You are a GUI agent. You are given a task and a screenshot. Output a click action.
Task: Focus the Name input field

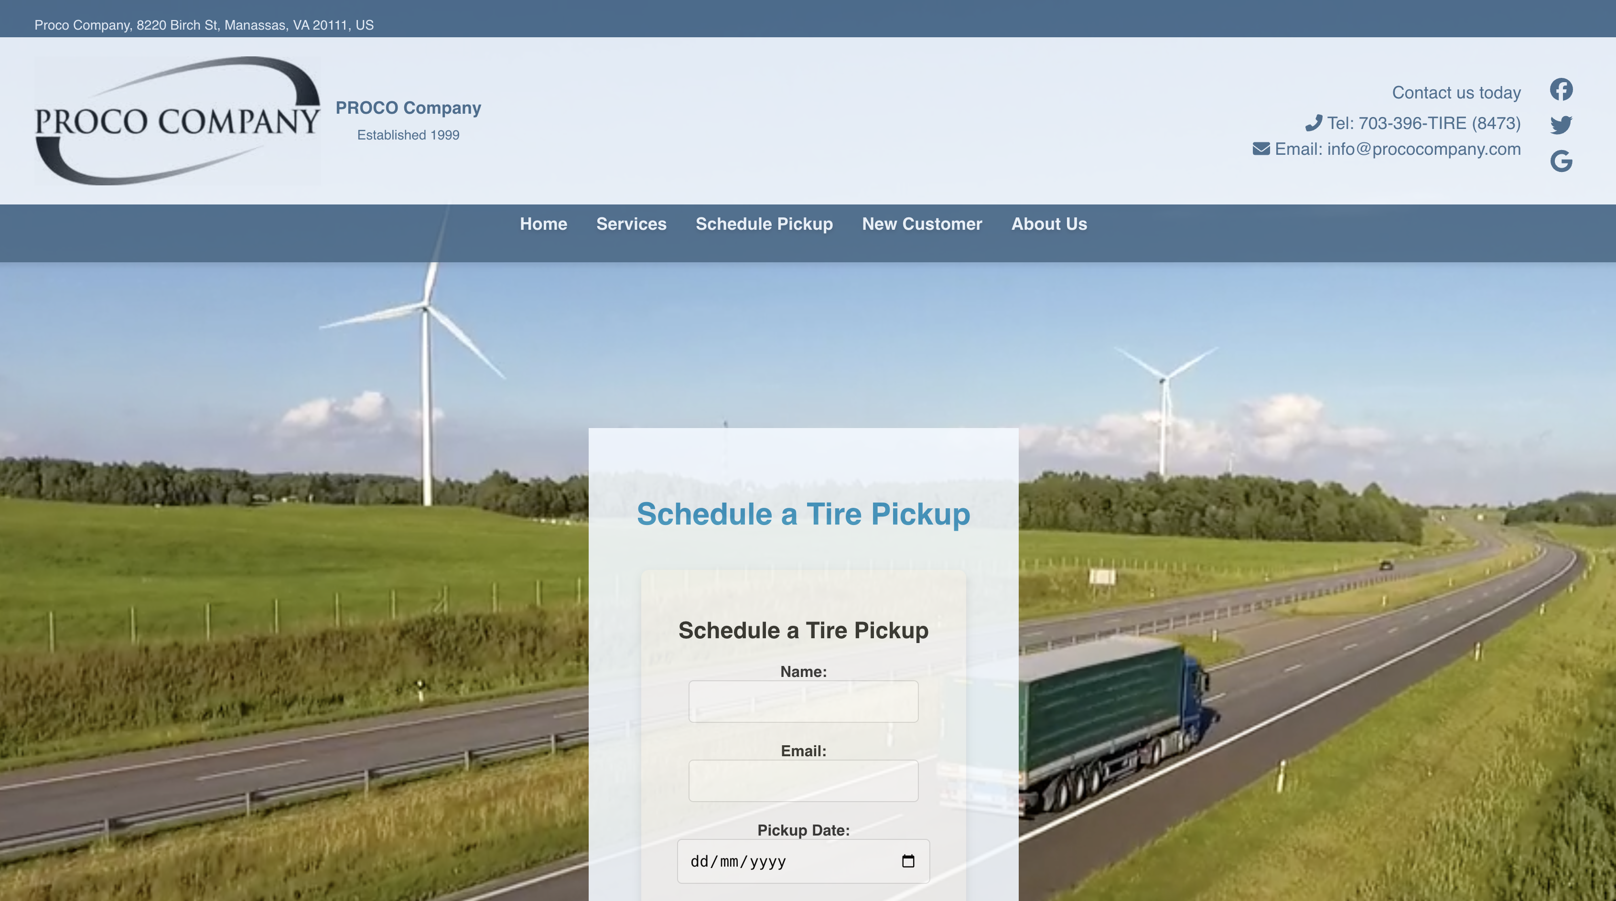click(x=803, y=702)
